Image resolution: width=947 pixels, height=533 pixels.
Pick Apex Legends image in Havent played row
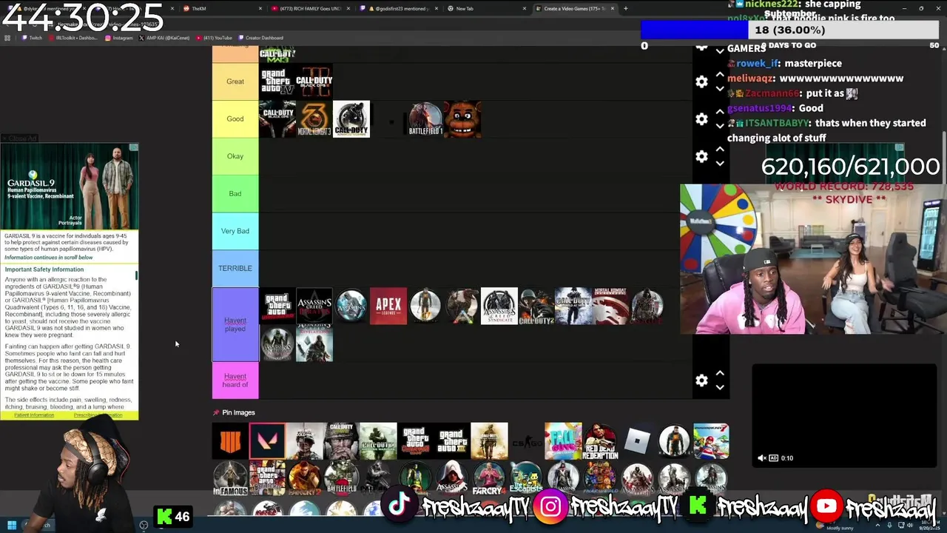[388, 306]
